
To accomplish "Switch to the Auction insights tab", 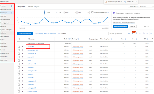I will coord(33,6).
